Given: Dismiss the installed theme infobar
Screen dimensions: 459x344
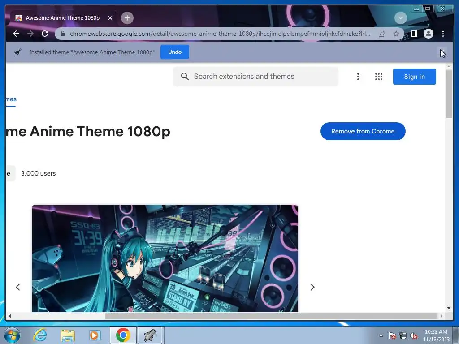Looking at the screenshot, I should pos(442,52).
